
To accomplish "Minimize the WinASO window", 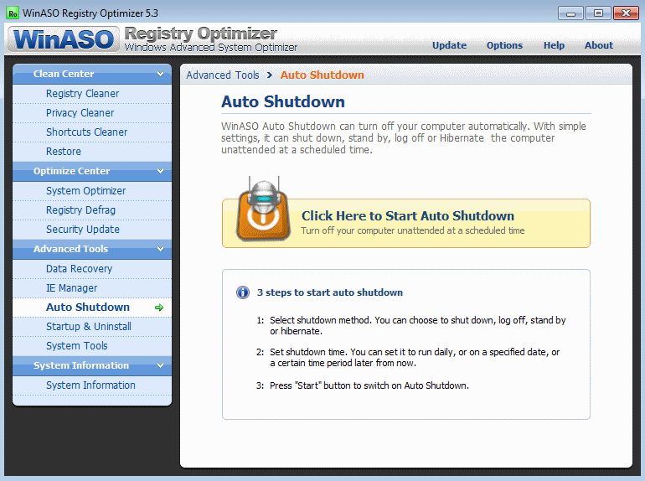I will [x=570, y=13].
